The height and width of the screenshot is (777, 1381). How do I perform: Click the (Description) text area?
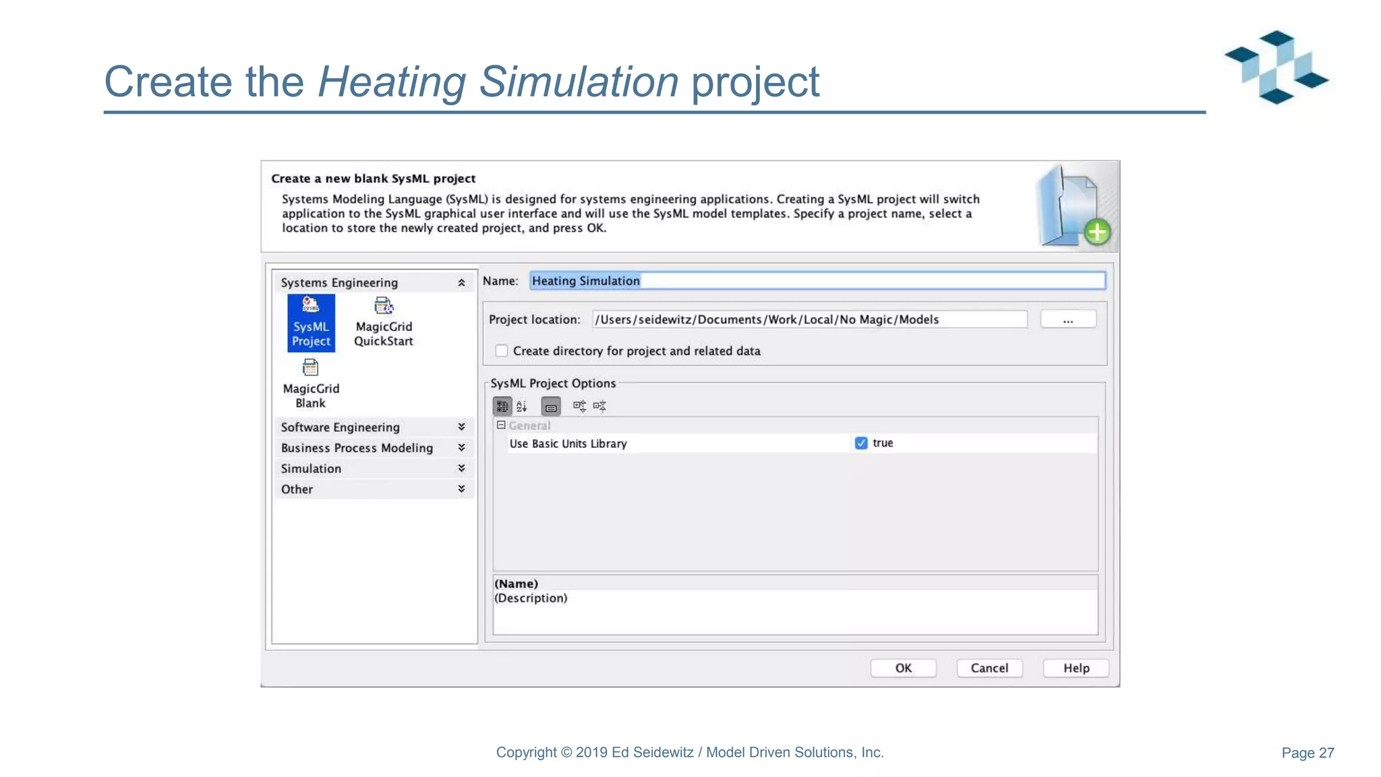pos(795,612)
